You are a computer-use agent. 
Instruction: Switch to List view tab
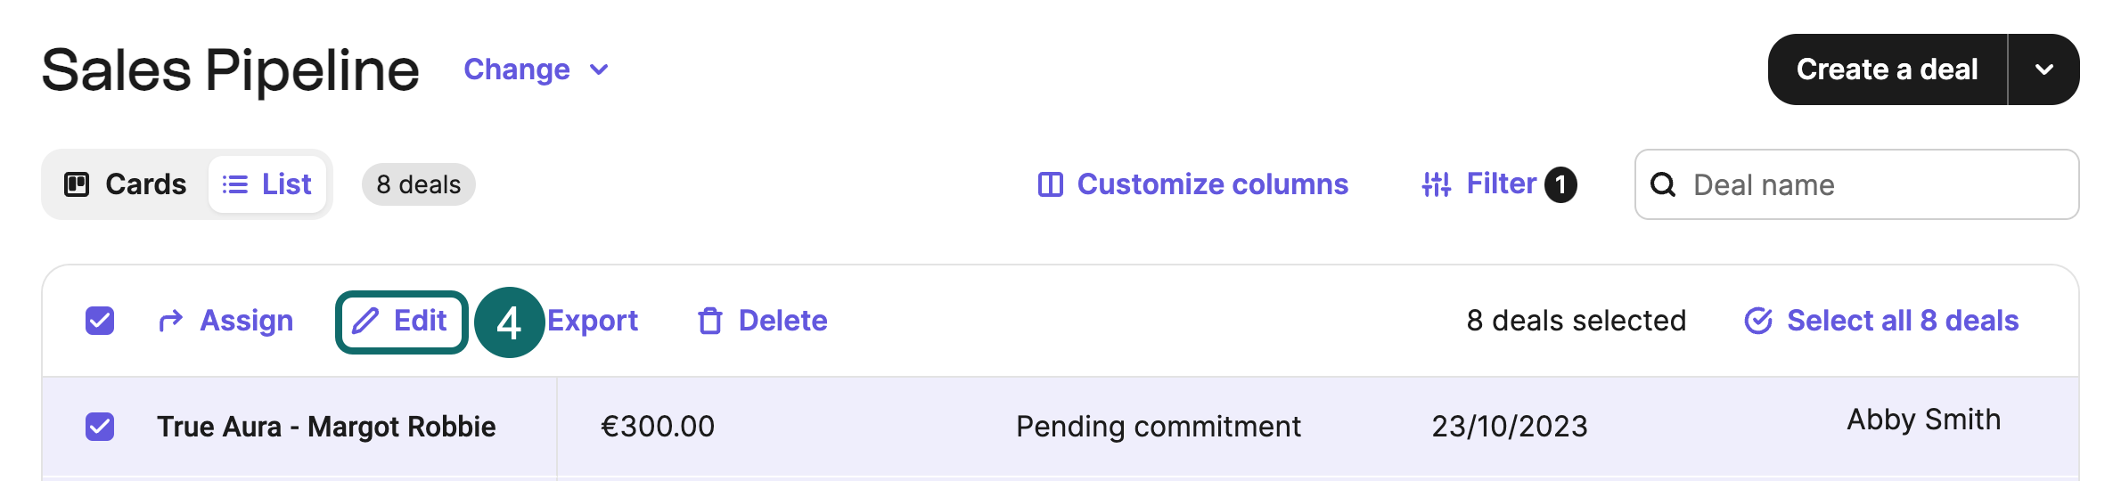[x=267, y=184]
